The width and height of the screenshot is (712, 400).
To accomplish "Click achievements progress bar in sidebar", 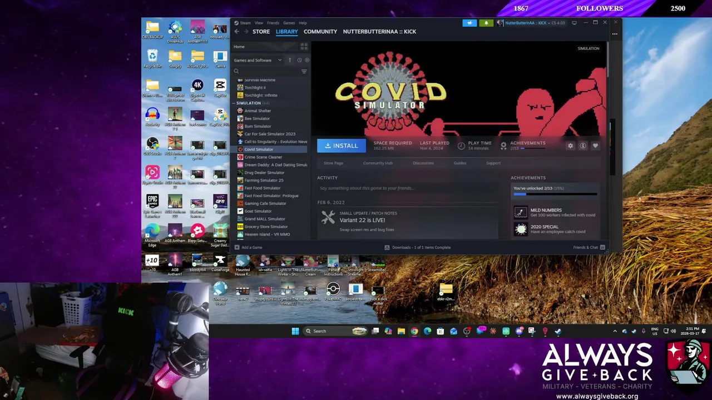I will 555,194.
